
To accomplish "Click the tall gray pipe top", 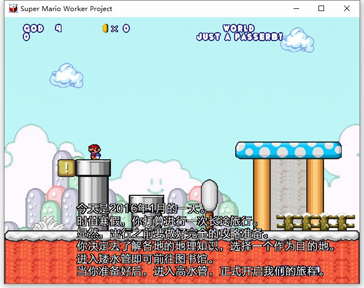I will (93, 168).
